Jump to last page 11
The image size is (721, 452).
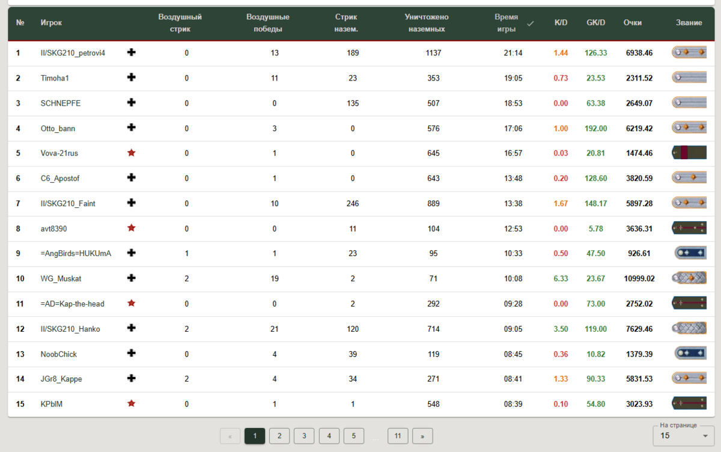coord(398,436)
